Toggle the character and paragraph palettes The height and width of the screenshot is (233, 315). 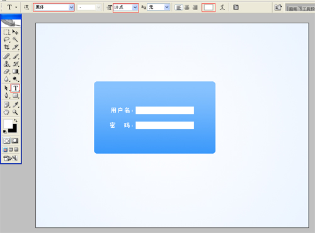pos(236,8)
